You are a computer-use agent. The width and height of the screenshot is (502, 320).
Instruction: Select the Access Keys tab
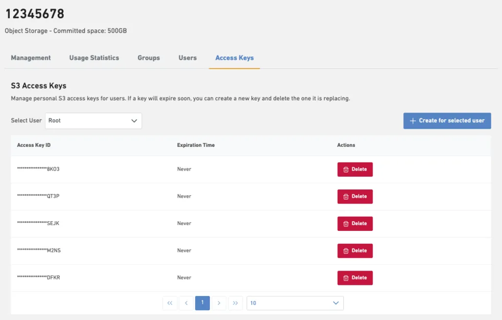[x=234, y=58]
